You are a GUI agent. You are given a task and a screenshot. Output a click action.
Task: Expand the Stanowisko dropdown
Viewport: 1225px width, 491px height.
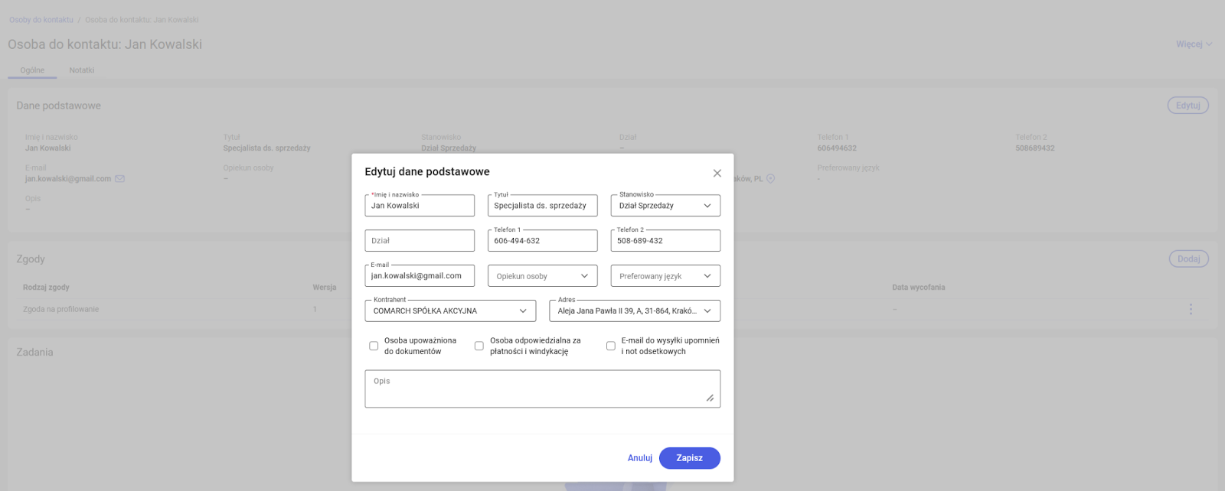pos(707,206)
